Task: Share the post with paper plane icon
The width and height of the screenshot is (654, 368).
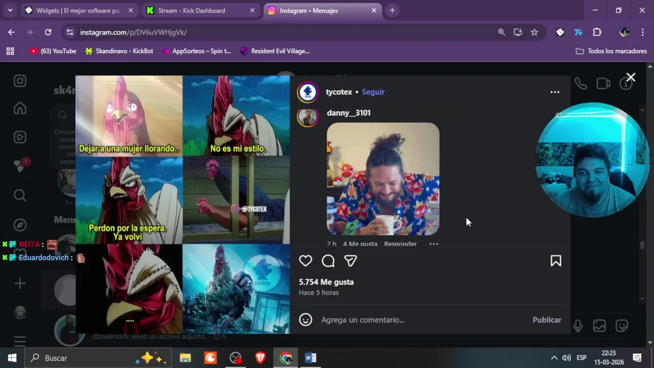Action: point(351,261)
